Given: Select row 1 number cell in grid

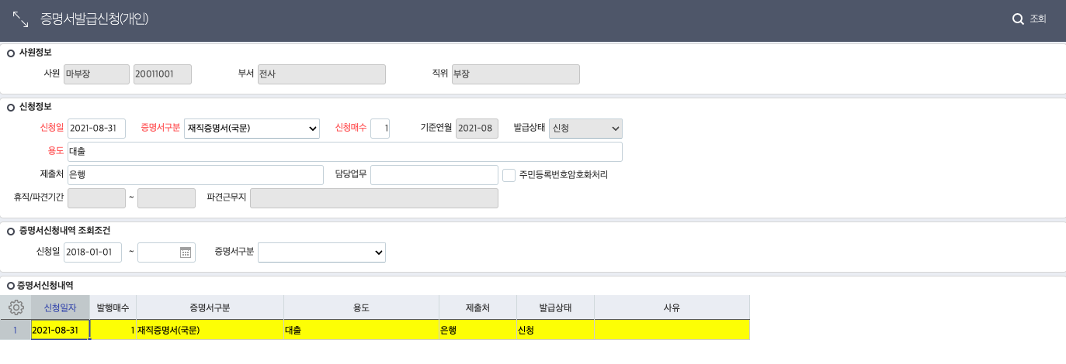Looking at the screenshot, I should [x=15, y=330].
